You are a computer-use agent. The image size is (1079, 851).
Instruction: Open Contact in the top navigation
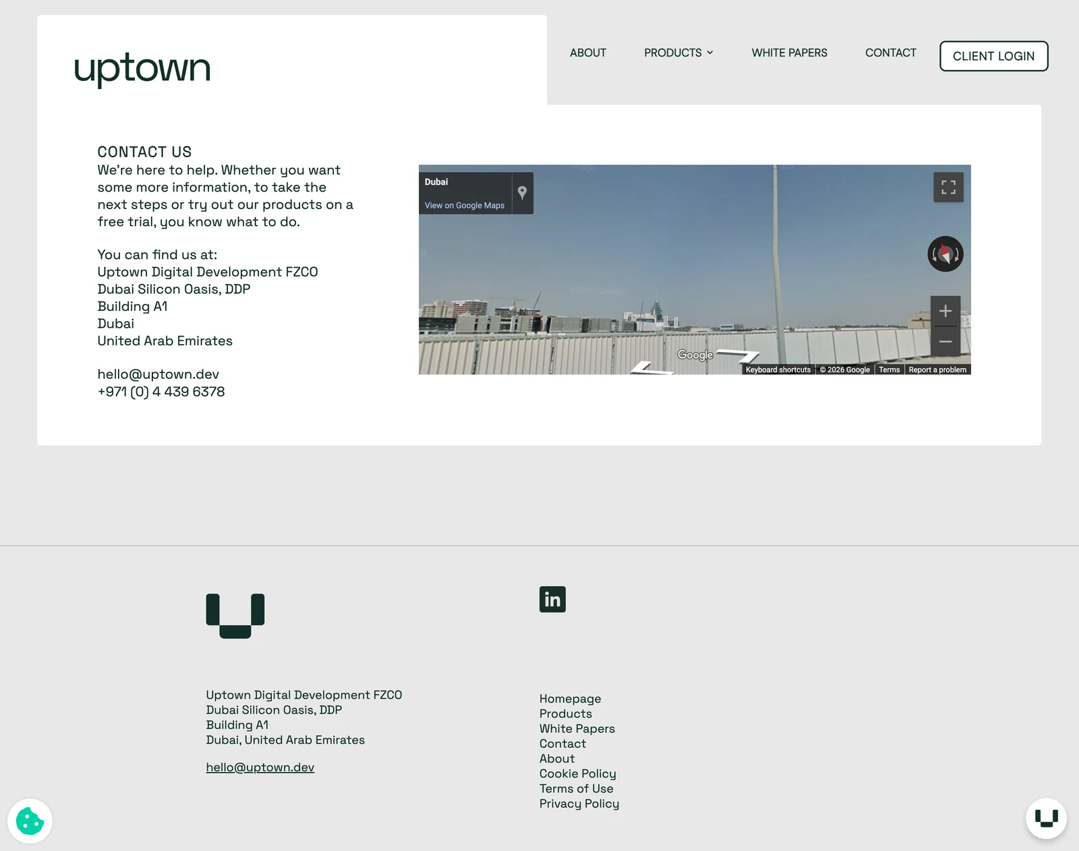coord(890,53)
